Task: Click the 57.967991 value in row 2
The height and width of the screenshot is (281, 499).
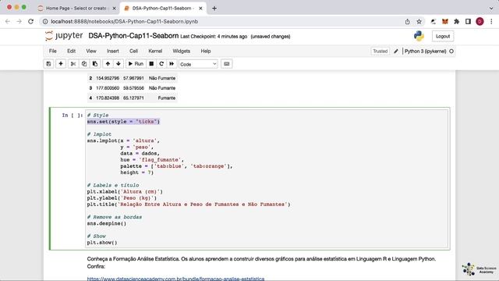Action: (133, 78)
